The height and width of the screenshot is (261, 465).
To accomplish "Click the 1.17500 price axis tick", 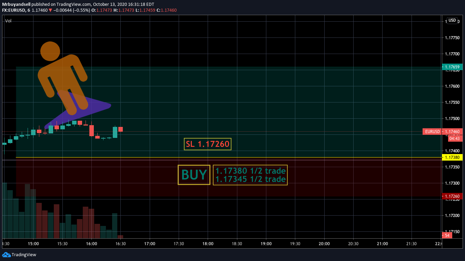I will (452, 119).
